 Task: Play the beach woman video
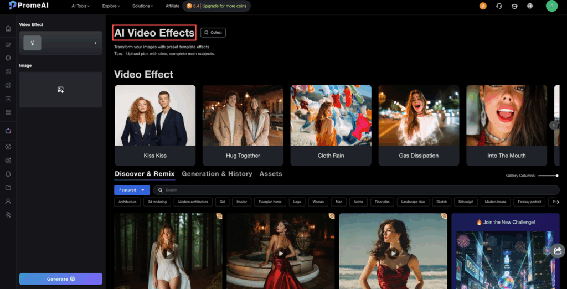pos(393,253)
